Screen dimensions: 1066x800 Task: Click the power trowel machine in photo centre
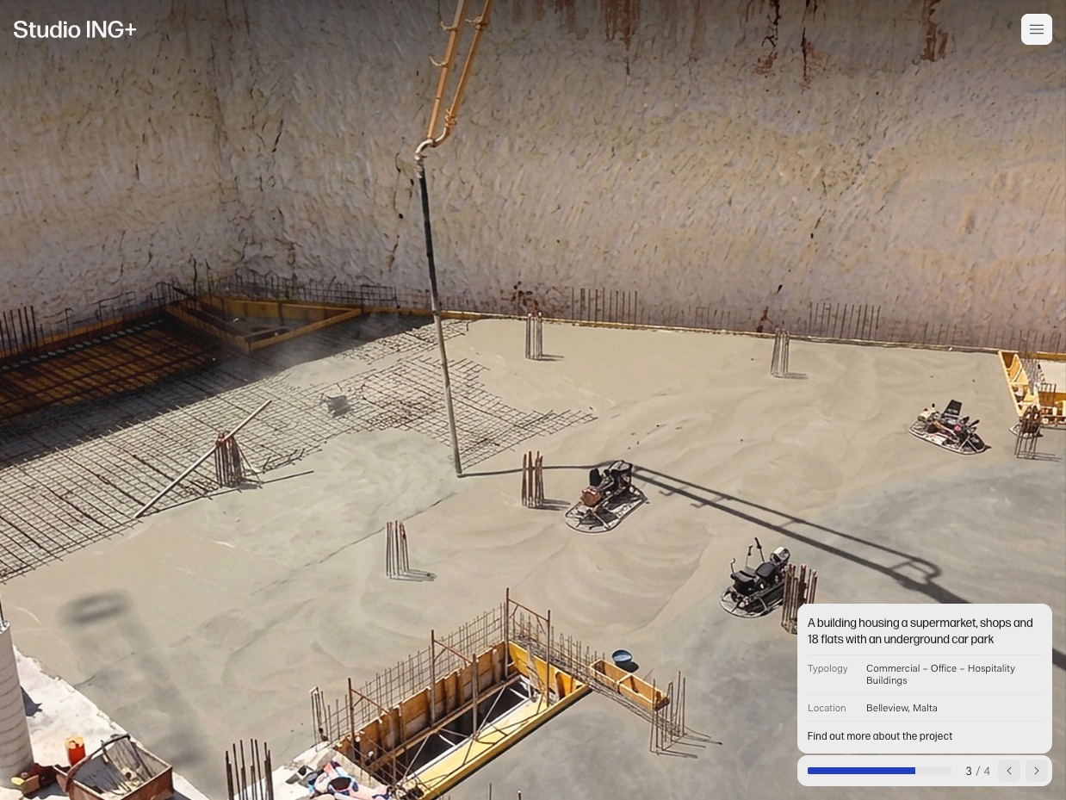point(606,499)
